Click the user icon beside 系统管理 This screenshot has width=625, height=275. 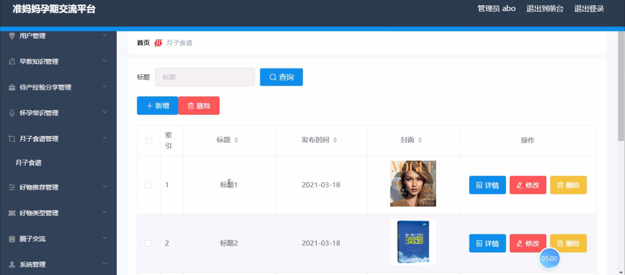coord(12,264)
